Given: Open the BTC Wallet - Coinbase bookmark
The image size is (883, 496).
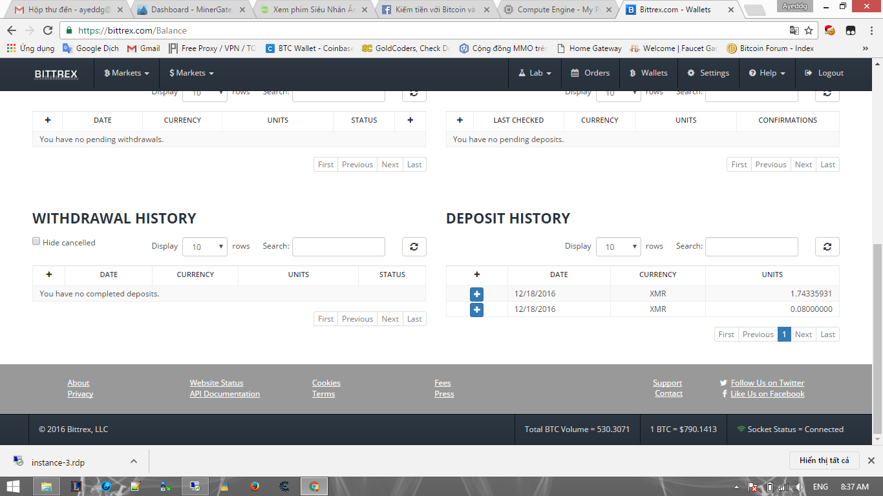Looking at the screenshot, I should click(x=310, y=48).
